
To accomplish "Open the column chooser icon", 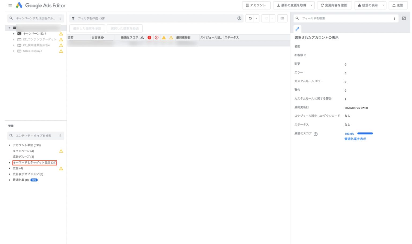I will (x=282, y=18).
